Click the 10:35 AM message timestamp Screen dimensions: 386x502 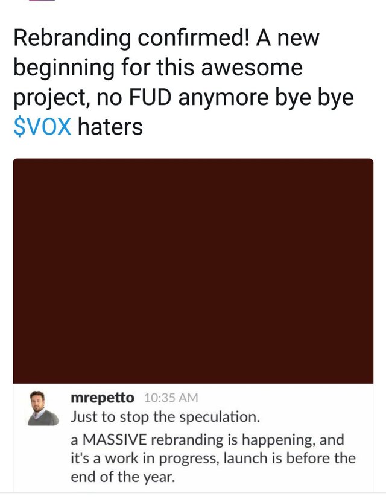click(x=170, y=398)
